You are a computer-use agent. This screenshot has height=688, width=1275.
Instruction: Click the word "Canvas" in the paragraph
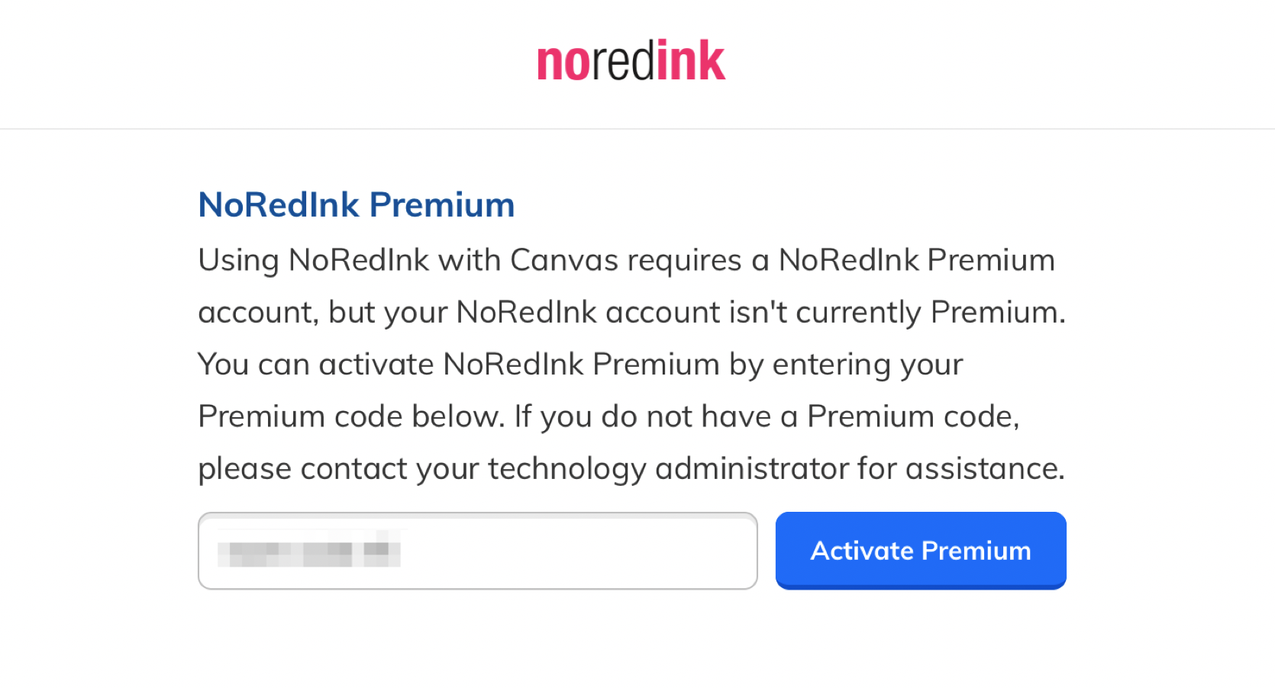pos(564,260)
